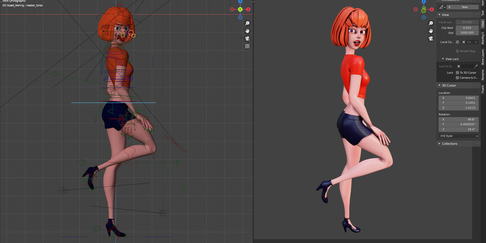Click zoom magnifier icon in left viewport

247,23
